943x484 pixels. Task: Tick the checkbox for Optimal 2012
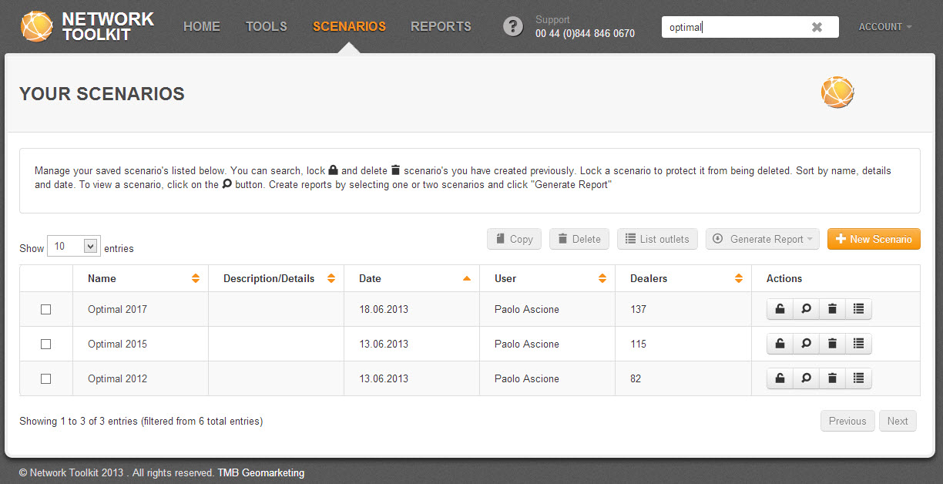click(x=45, y=378)
